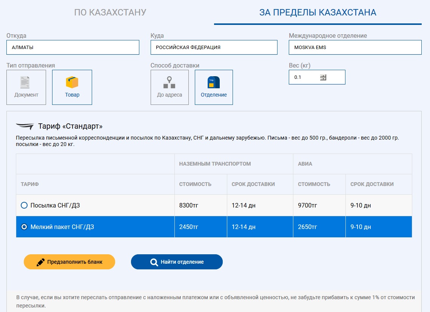The height and width of the screenshot is (312, 430).
Task: Select Посылка СНГ/ДЗ radio button
Action: point(24,205)
